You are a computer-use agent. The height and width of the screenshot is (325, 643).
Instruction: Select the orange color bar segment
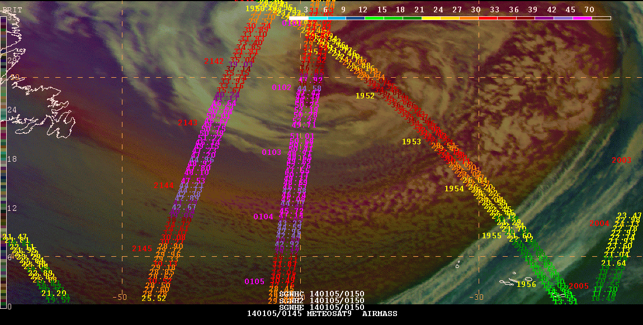pos(469,18)
